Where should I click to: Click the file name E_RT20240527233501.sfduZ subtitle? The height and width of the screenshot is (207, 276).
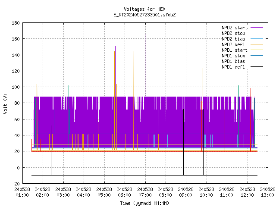point(145,15)
